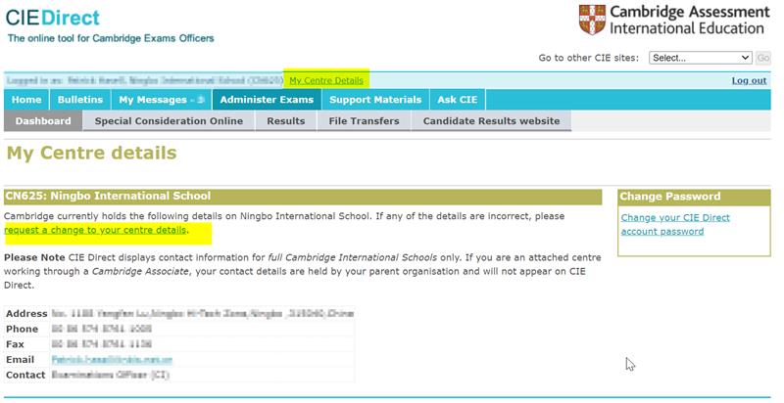This screenshot has width=784, height=403.
Task: Open the 'Go to other CIE sites' dropdown
Action: (700, 58)
